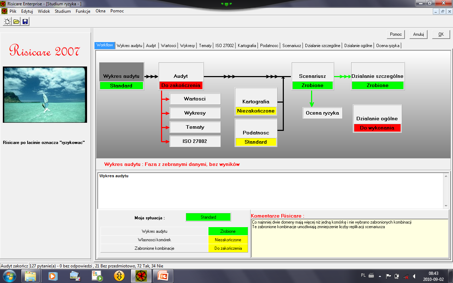Open the Plik menu
The image size is (453, 283).
pos(13,11)
